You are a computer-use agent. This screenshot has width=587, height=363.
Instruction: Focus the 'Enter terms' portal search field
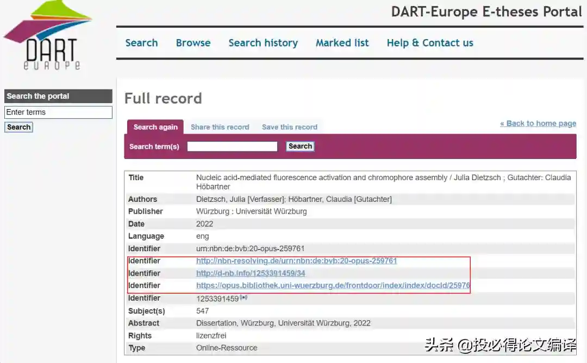click(x=58, y=112)
